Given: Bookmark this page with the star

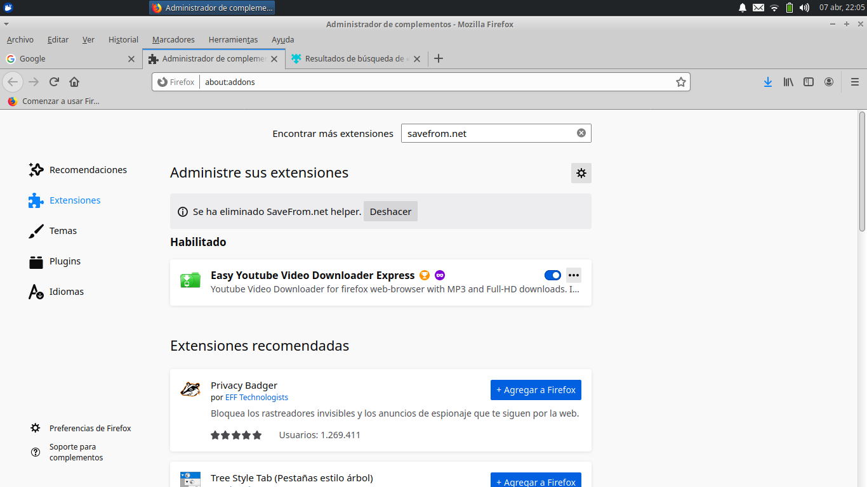Looking at the screenshot, I should pos(681,82).
